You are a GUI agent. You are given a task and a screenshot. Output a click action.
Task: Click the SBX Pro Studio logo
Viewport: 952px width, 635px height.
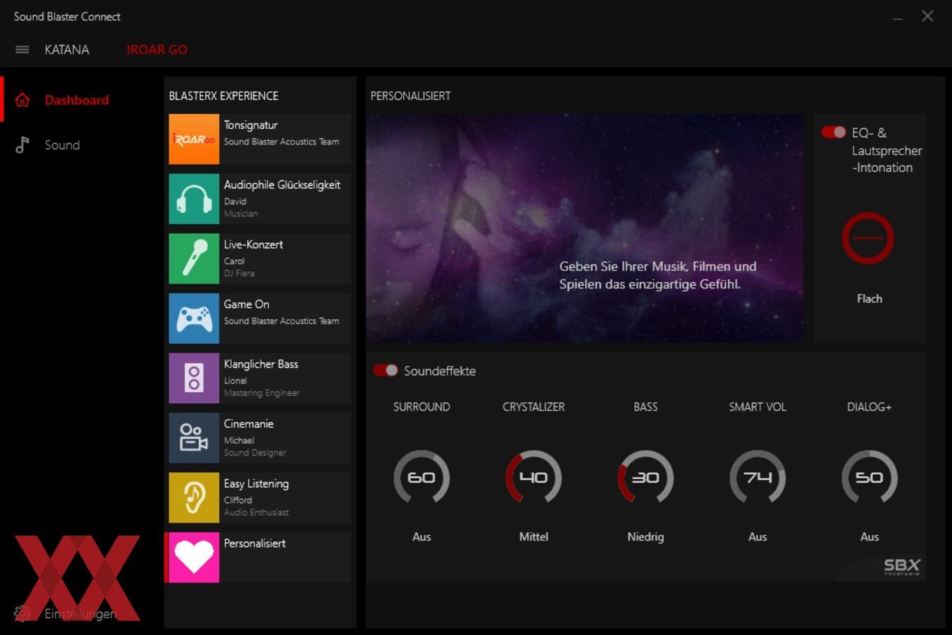click(902, 566)
